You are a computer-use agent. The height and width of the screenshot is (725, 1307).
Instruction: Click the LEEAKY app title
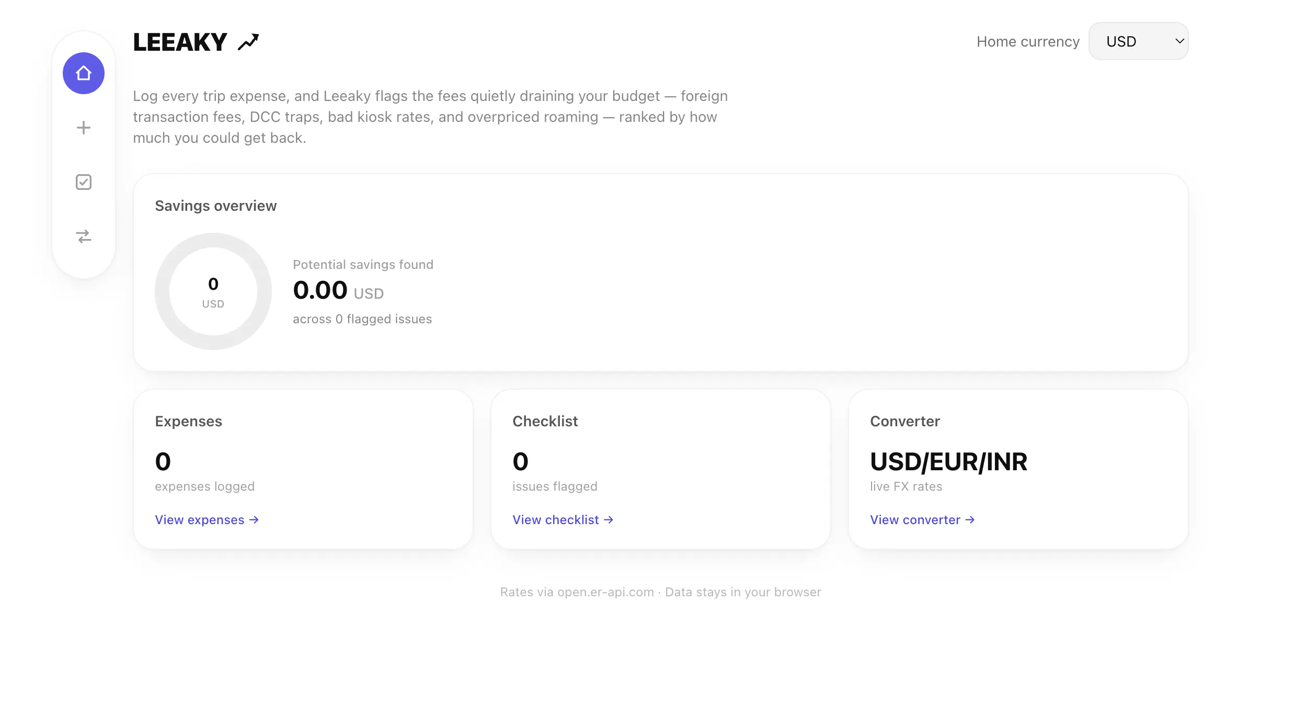(x=180, y=42)
